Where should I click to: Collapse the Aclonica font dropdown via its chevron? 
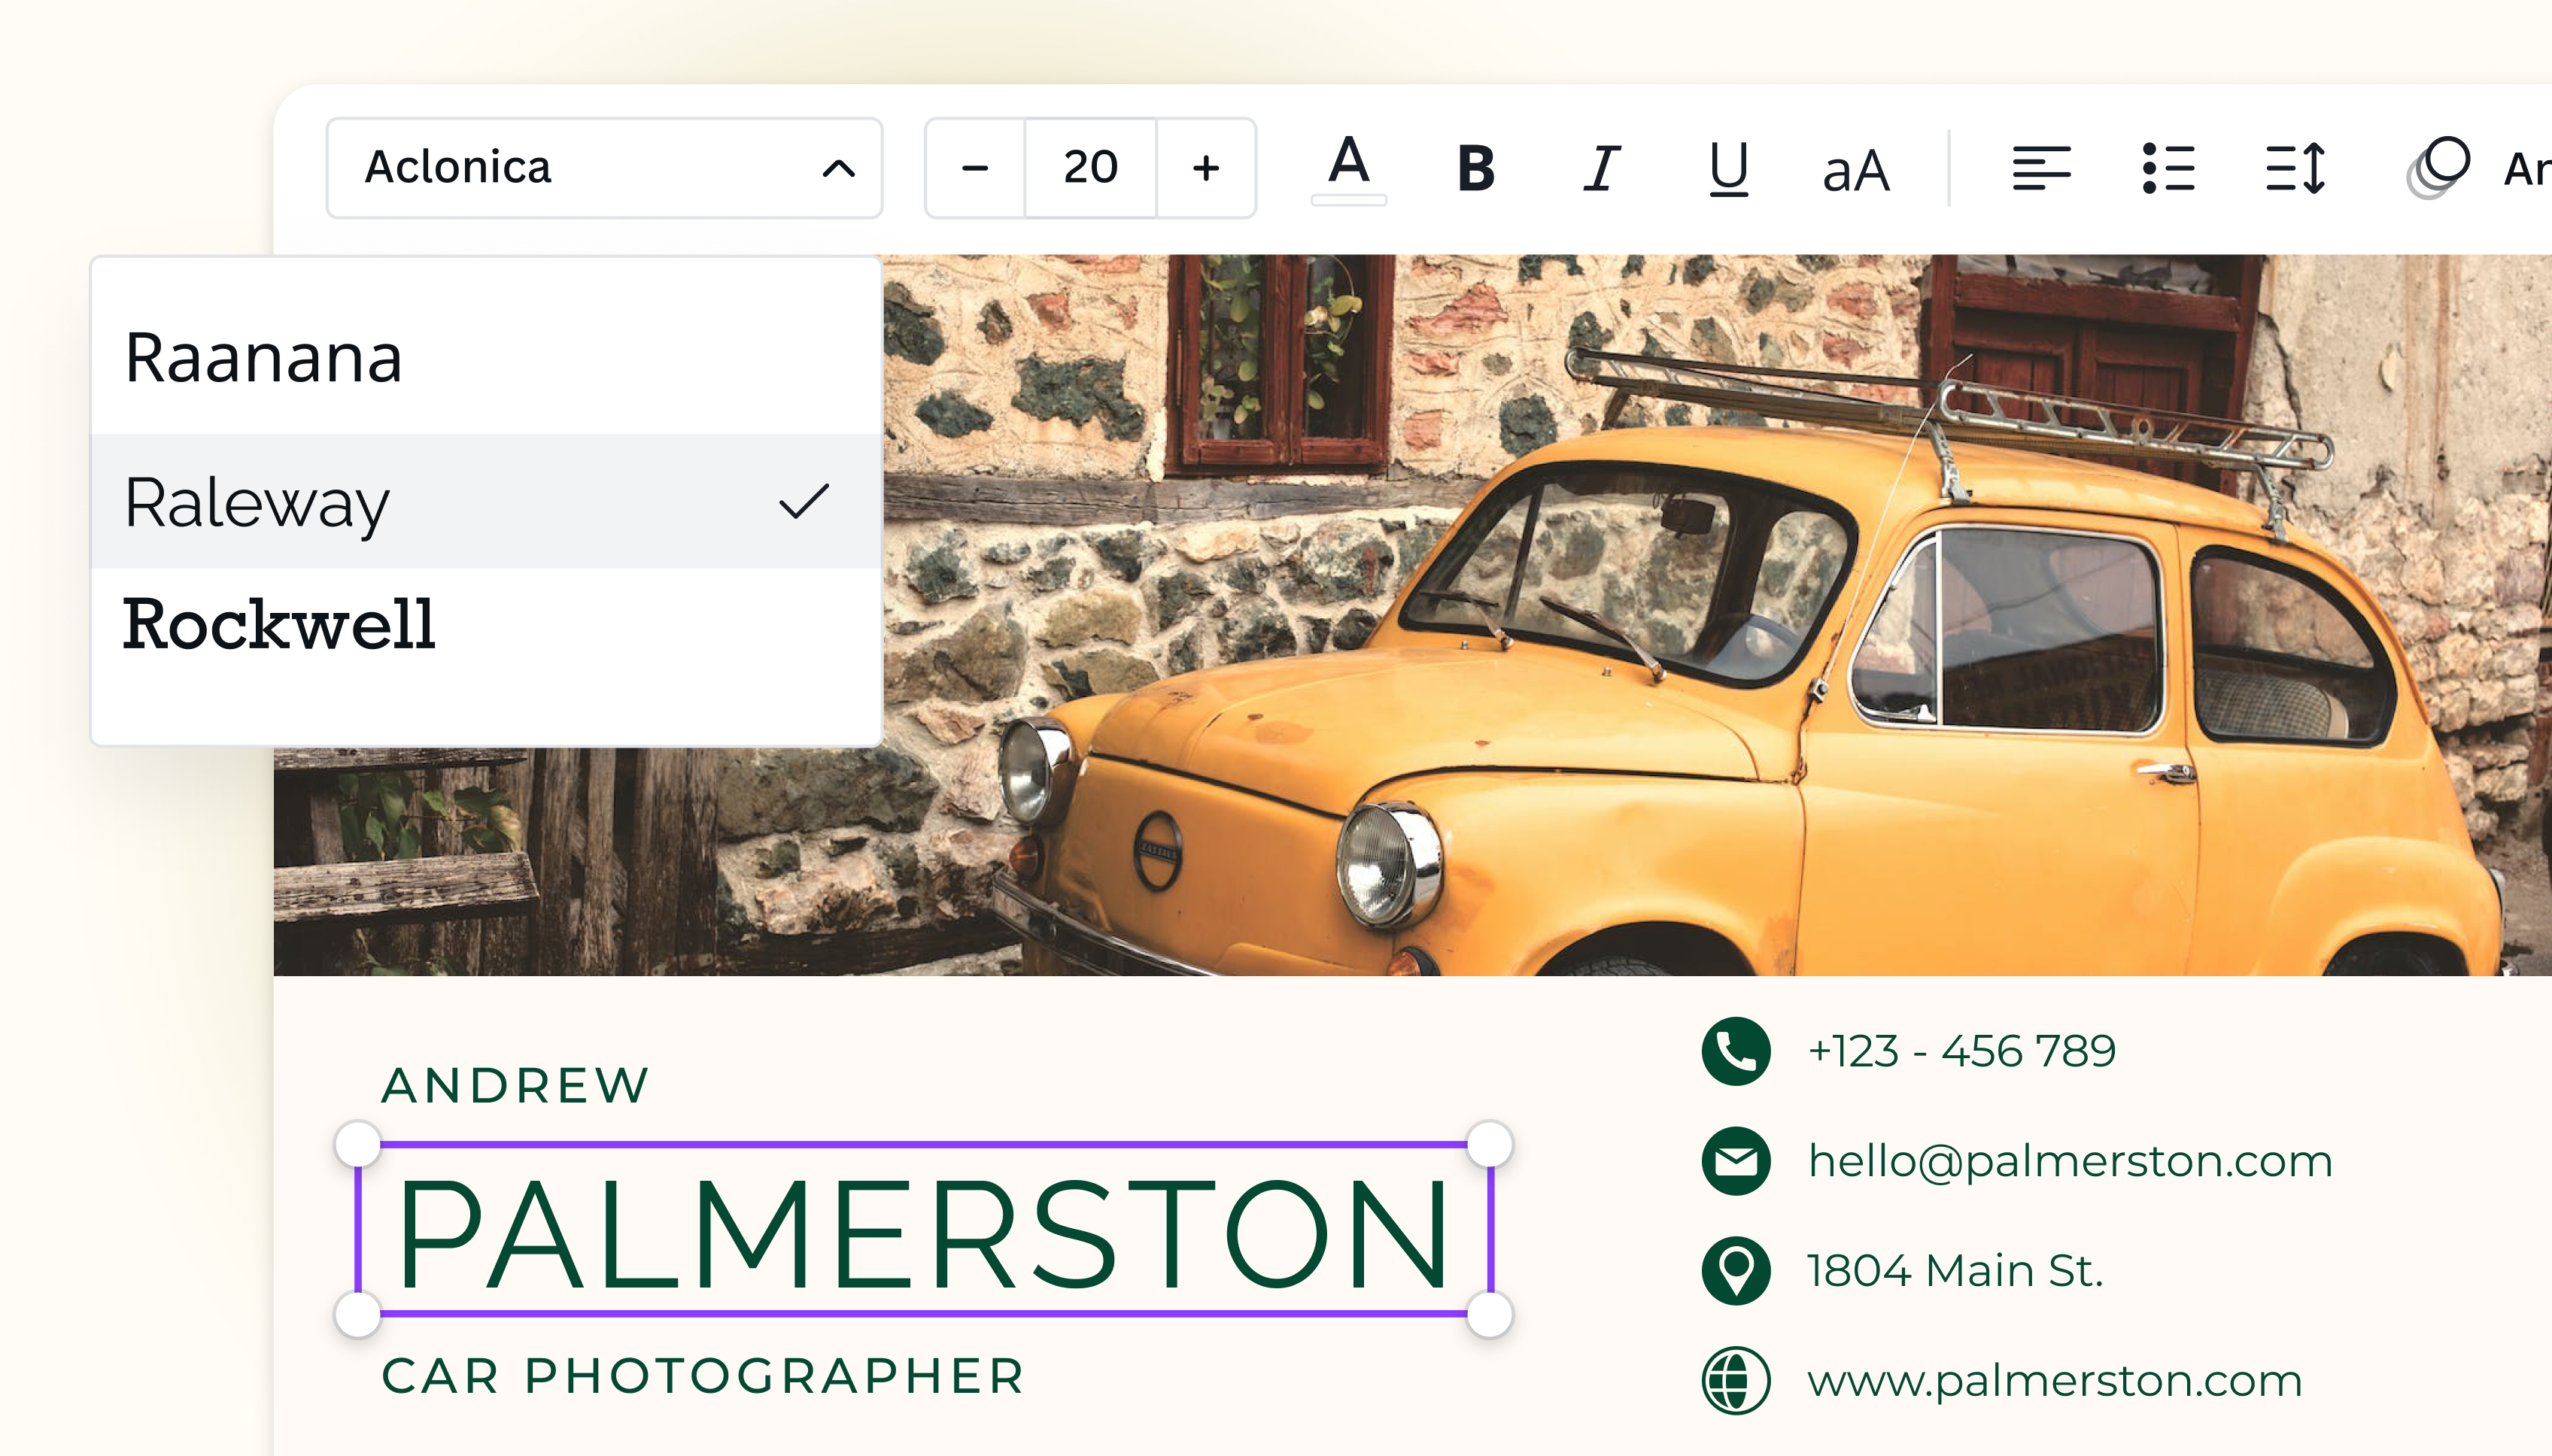pos(838,168)
